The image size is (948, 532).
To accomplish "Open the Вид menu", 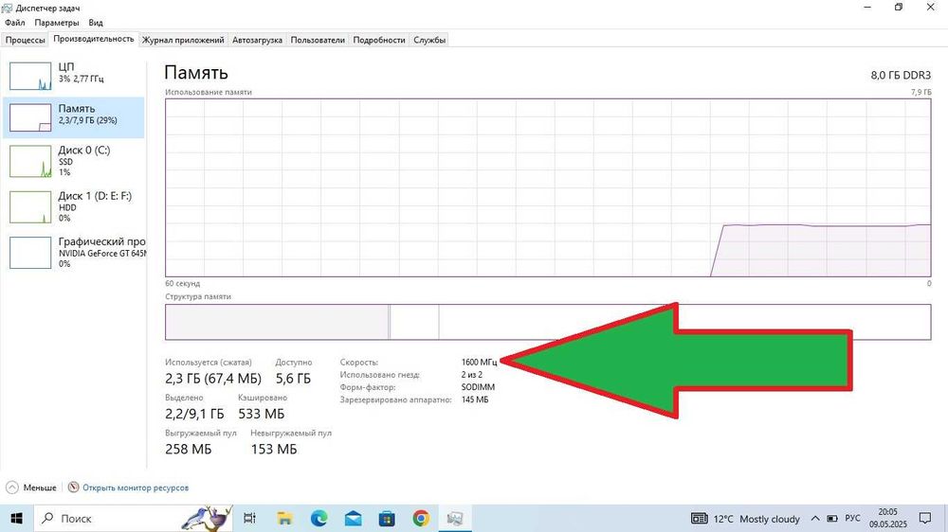I will tap(96, 23).
